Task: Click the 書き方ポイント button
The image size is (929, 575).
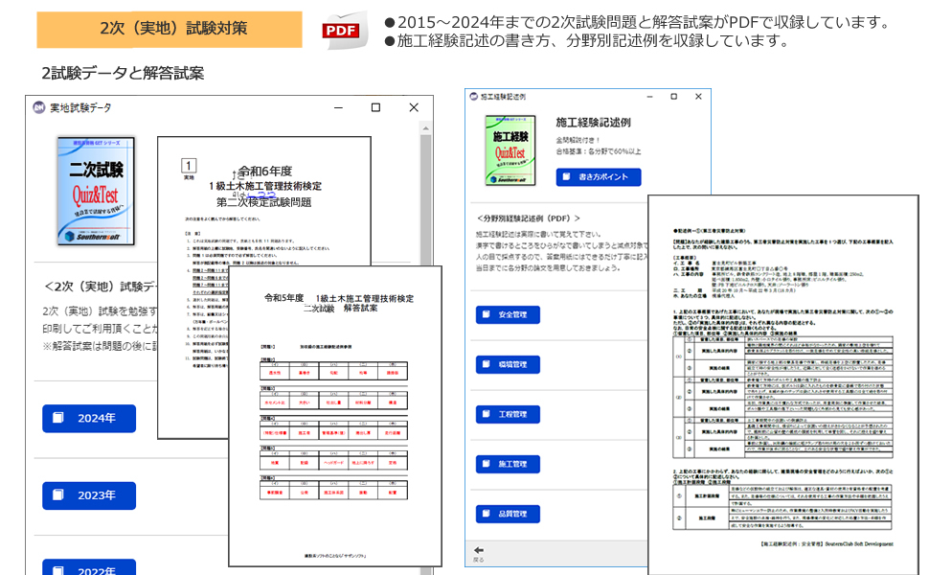Action: [599, 176]
